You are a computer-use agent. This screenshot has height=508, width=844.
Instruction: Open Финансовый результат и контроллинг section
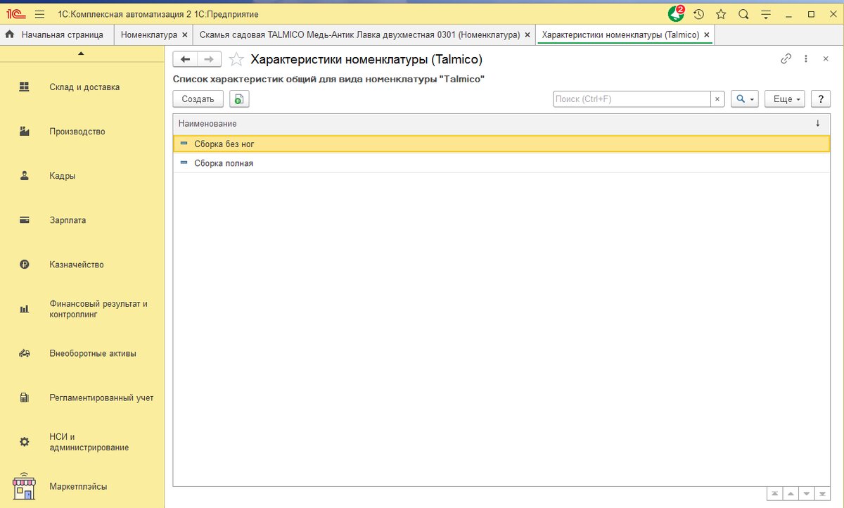coord(98,309)
